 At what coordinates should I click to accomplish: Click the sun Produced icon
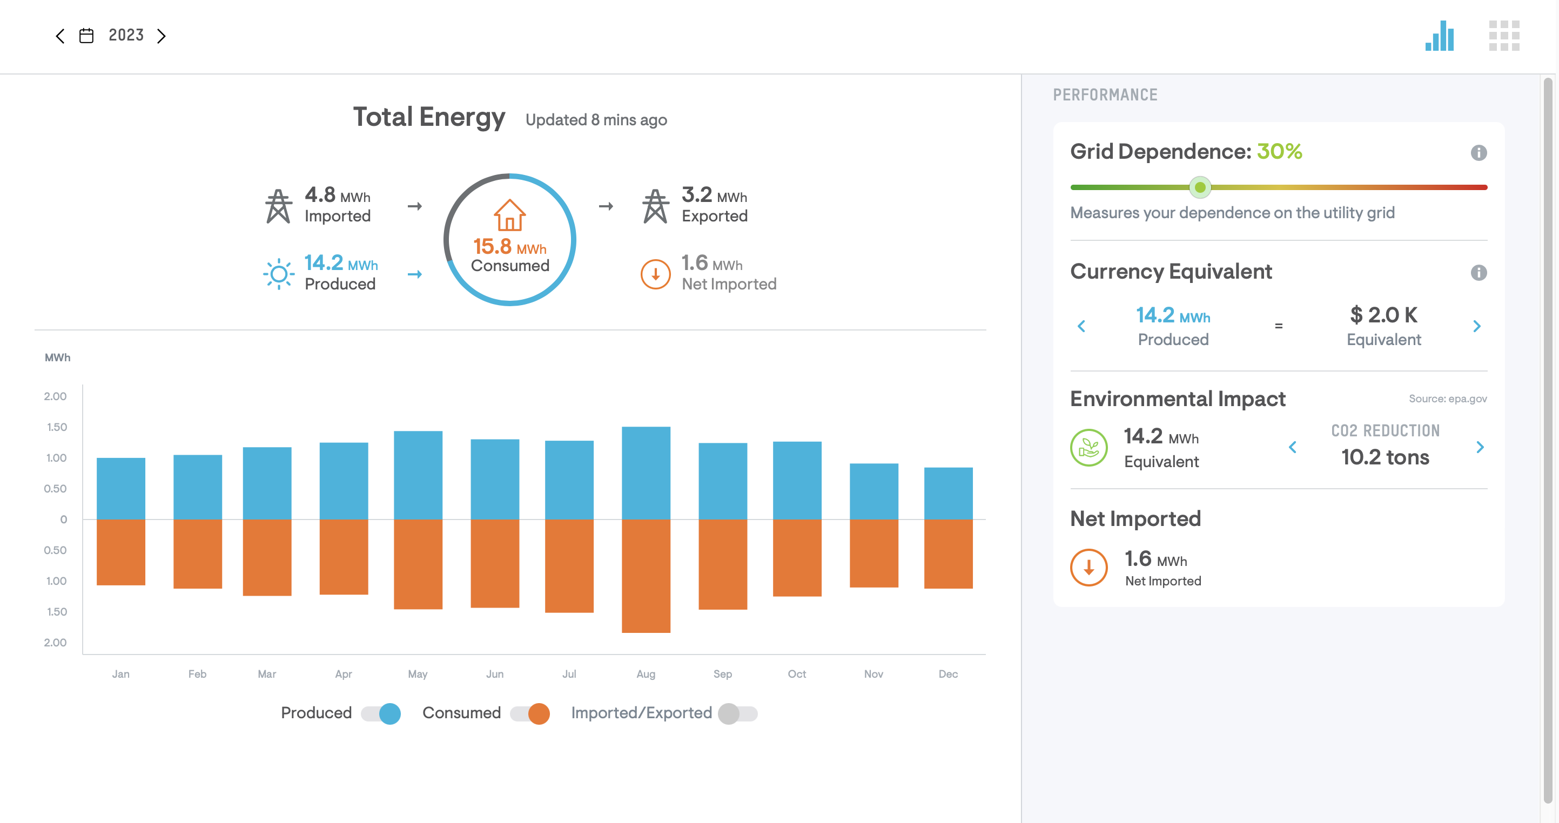(278, 274)
